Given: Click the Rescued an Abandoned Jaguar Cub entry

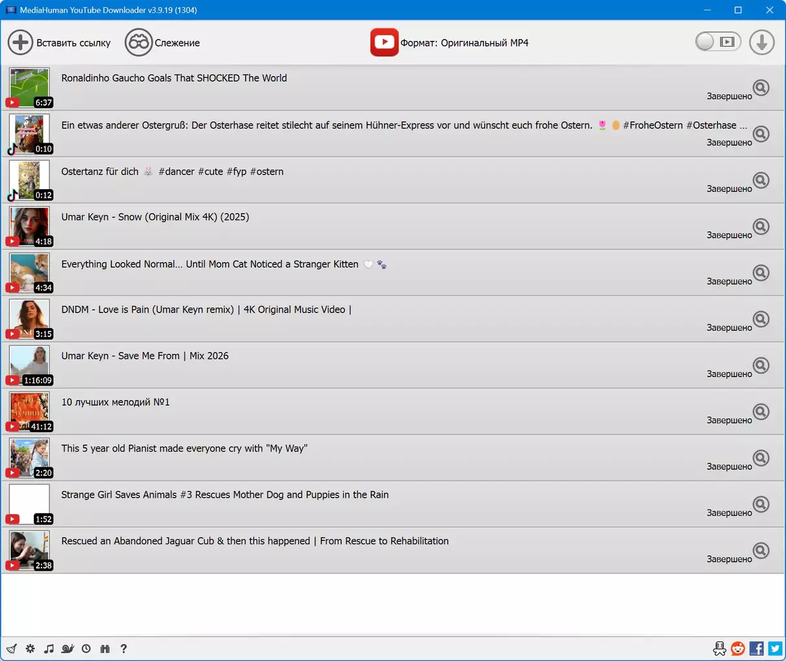Looking at the screenshot, I should (x=255, y=541).
